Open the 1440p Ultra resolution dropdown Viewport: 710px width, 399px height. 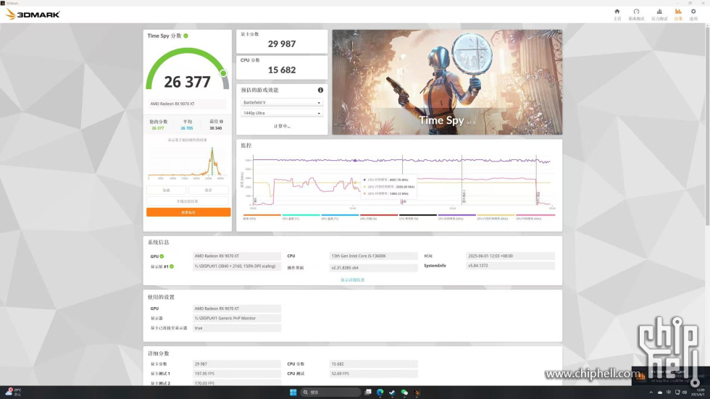tap(282, 113)
